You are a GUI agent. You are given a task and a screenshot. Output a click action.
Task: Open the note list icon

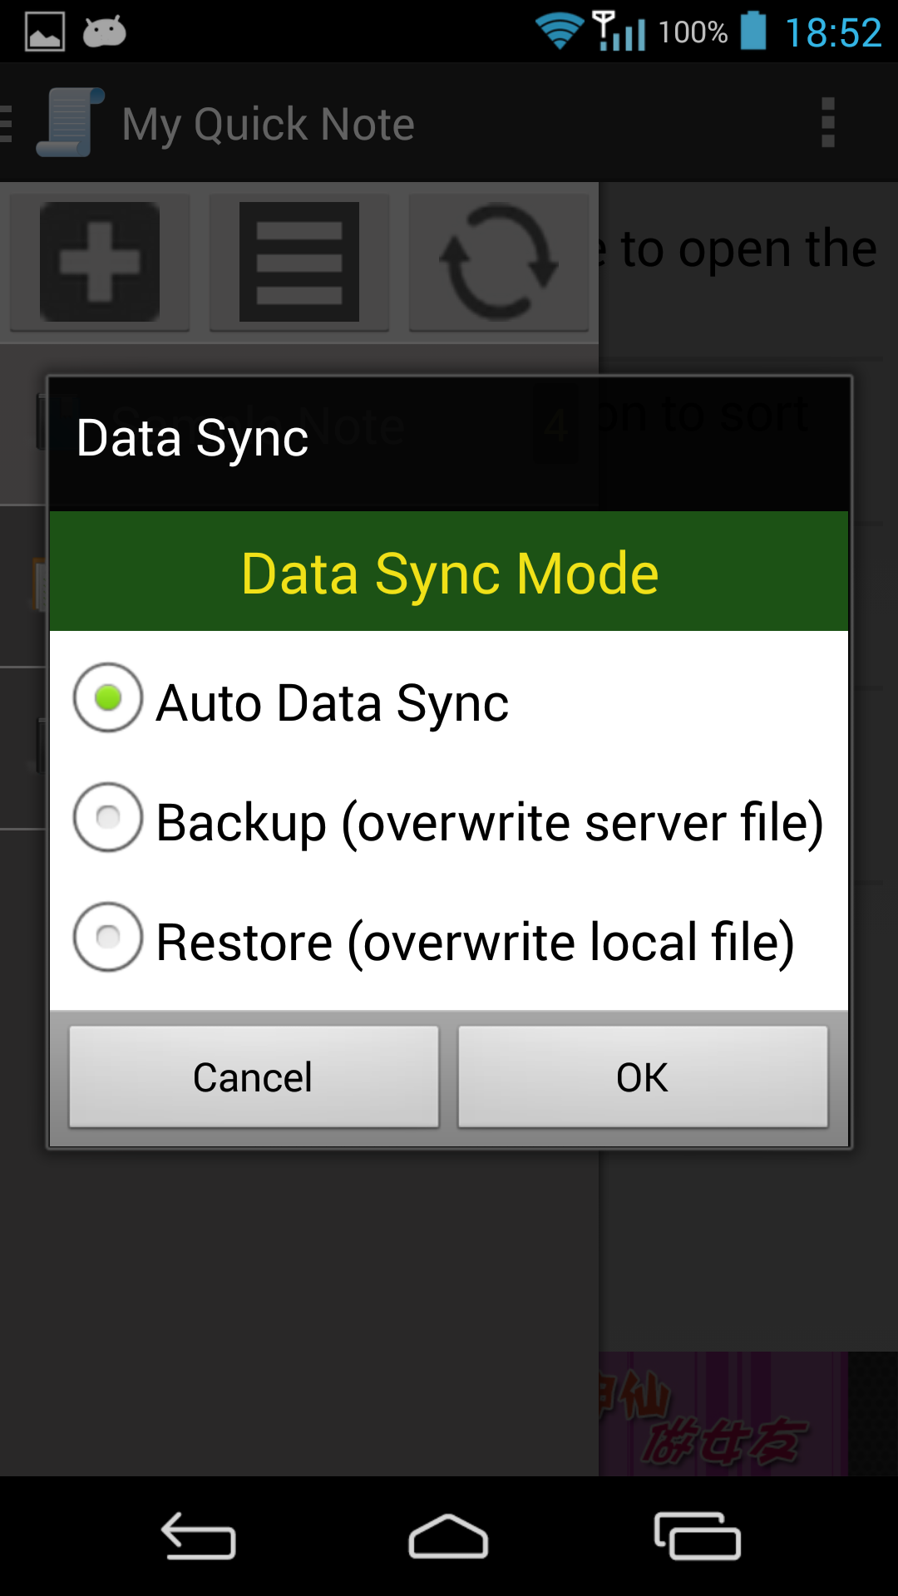tap(298, 262)
